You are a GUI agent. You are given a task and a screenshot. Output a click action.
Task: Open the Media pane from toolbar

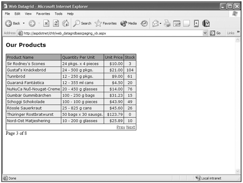click(129, 23)
